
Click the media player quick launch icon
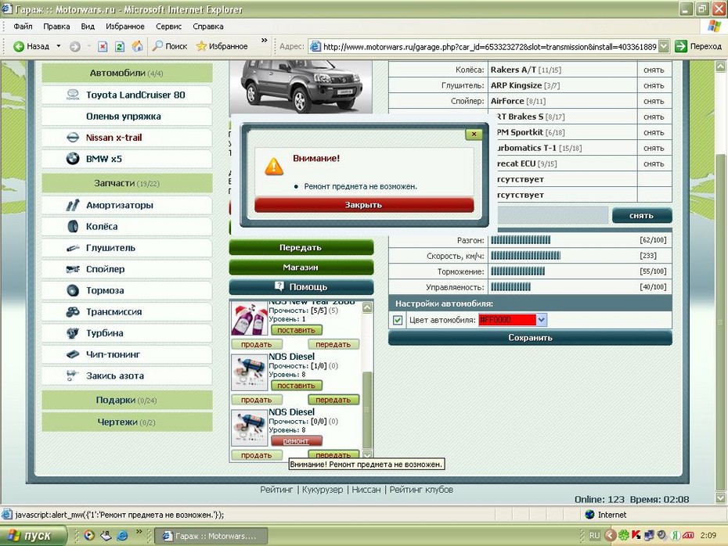pyautogui.click(x=89, y=536)
